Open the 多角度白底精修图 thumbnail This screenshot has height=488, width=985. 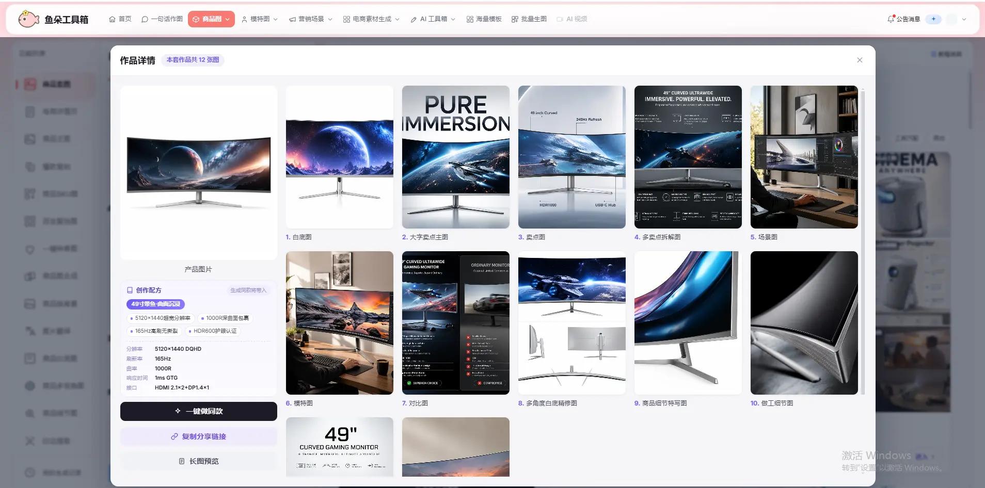572,323
